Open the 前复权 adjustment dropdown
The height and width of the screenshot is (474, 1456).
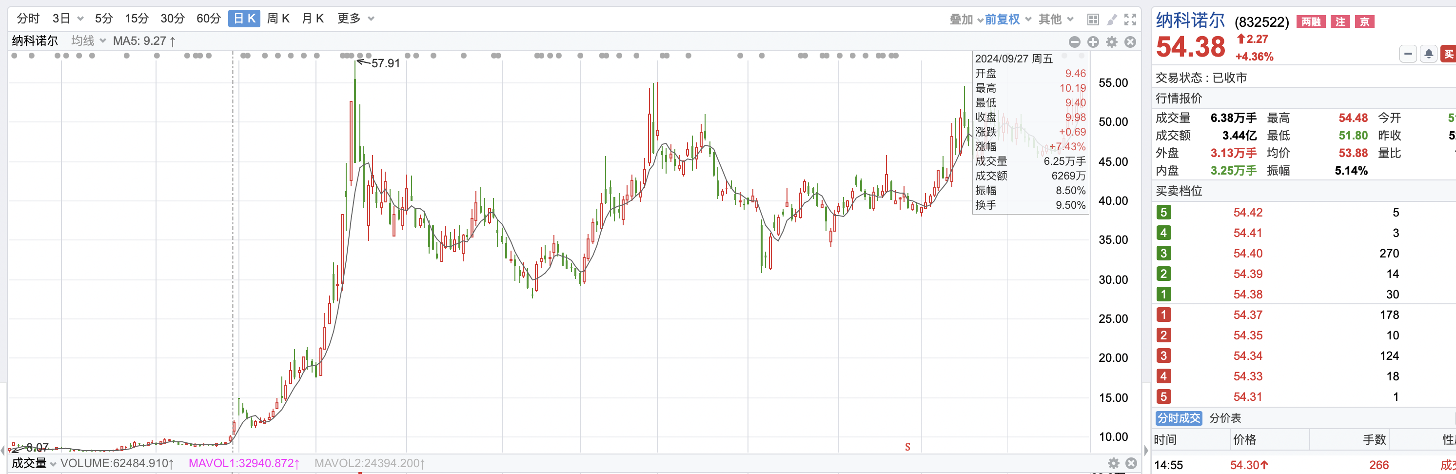[x=1008, y=19]
